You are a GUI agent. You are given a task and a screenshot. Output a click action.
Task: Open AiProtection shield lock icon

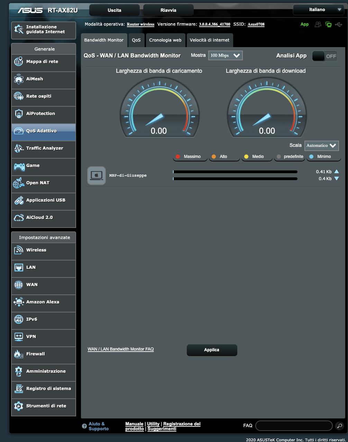tap(19, 114)
